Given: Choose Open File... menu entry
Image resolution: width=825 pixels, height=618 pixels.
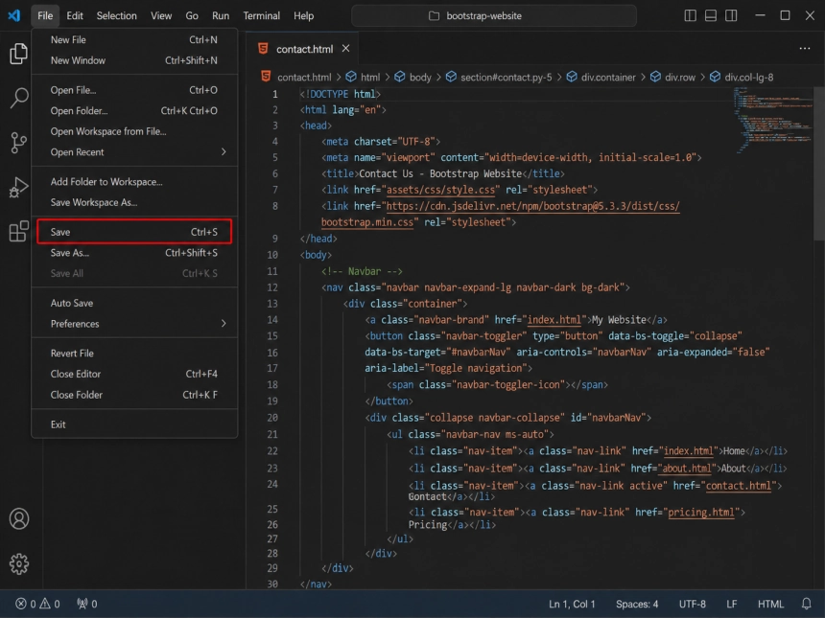Looking at the screenshot, I should (134, 90).
